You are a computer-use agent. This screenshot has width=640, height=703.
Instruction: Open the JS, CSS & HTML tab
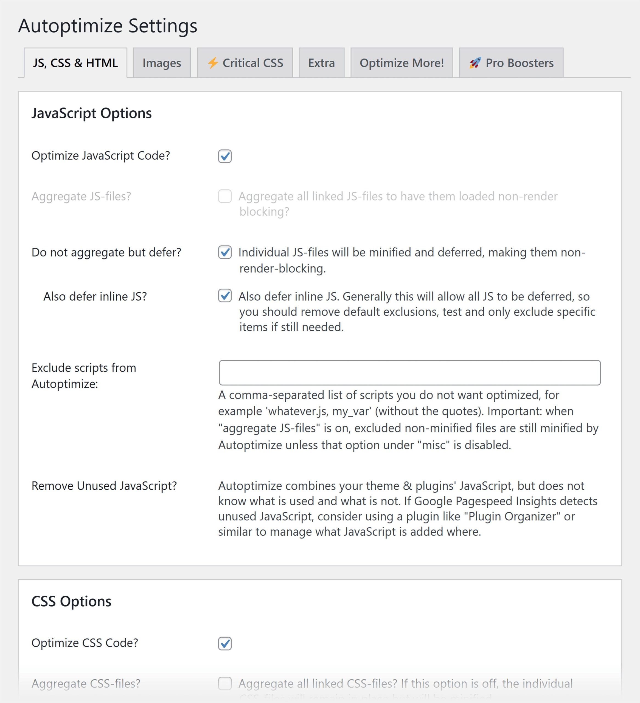75,63
